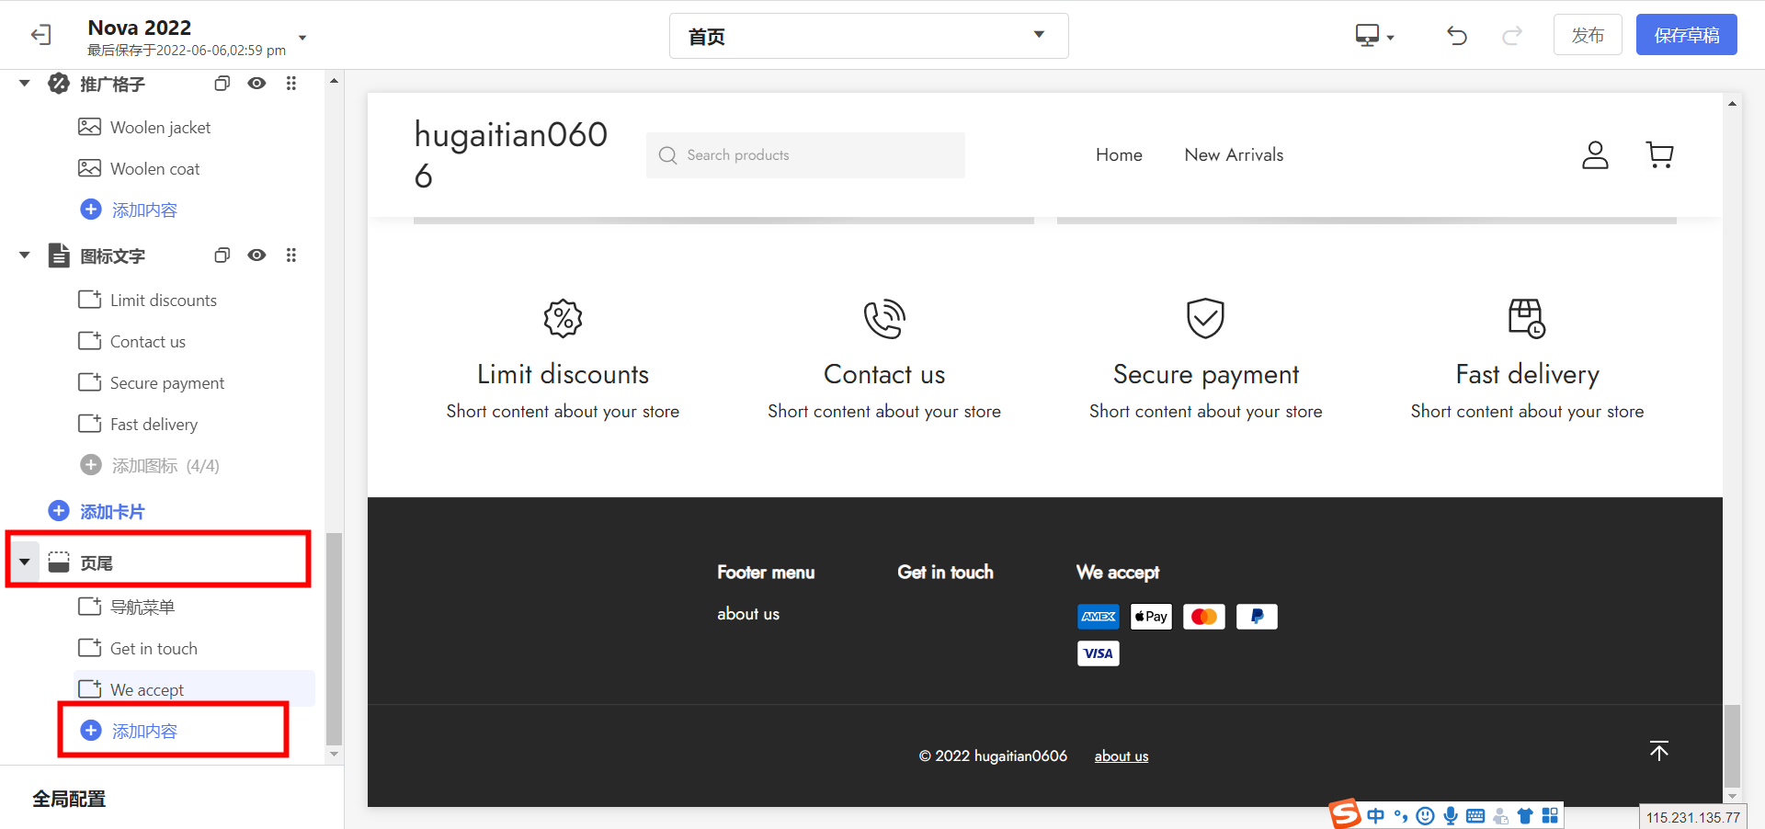Click the American Express payment icon

[1099, 617]
